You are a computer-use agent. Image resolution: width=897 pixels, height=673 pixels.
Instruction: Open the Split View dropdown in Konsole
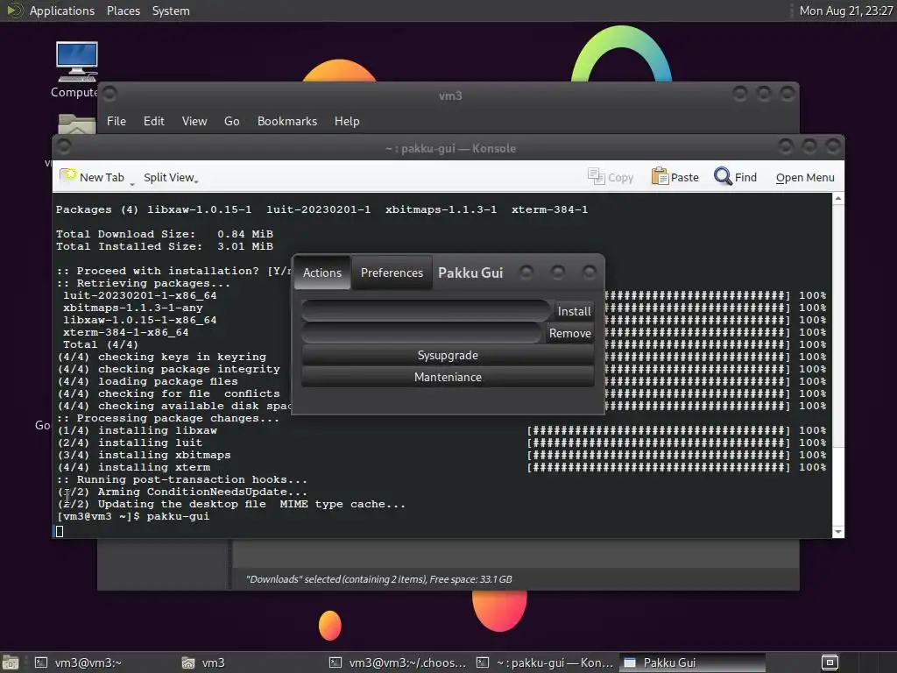click(x=171, y=177)
